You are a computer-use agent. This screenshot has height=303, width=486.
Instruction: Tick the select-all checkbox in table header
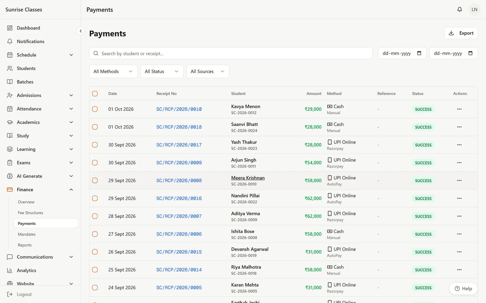[x=95, y=94]
